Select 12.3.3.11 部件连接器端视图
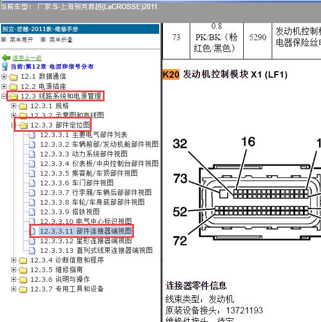Viewport: 321px width, 322px height. 86,231
